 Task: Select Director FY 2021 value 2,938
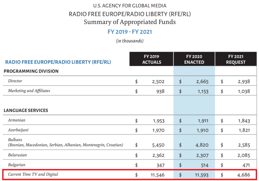pos(244,82)
